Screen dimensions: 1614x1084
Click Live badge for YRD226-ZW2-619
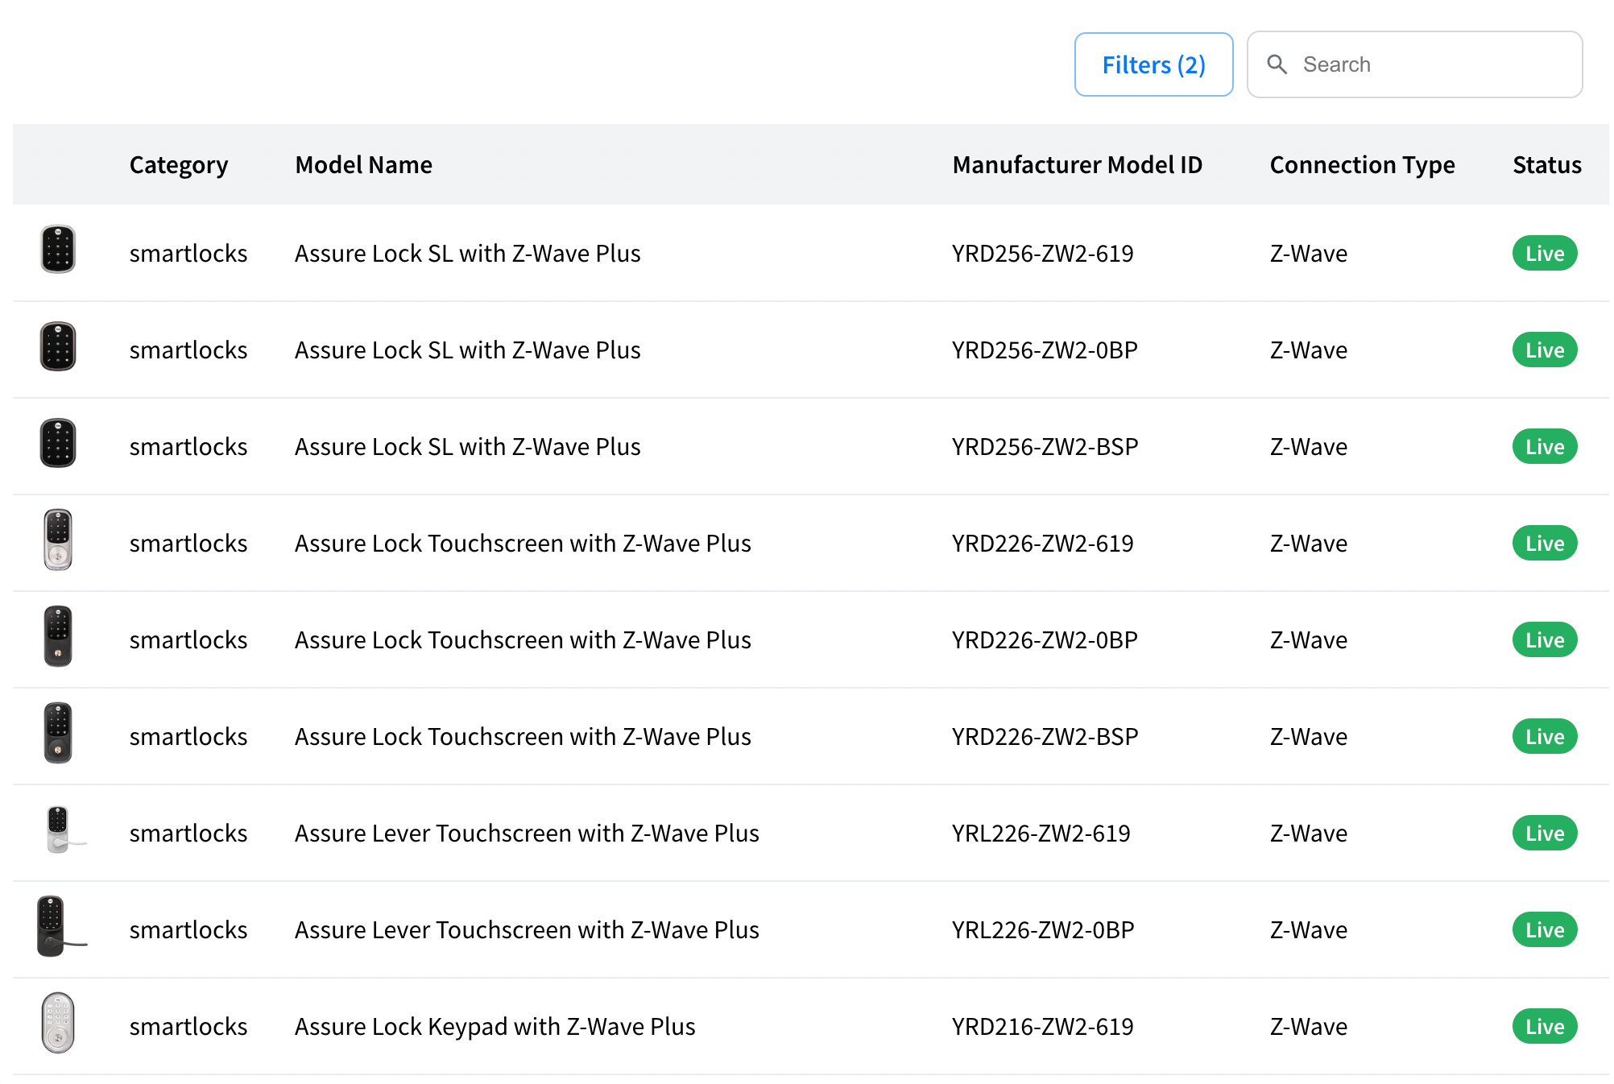(1545, 544)
